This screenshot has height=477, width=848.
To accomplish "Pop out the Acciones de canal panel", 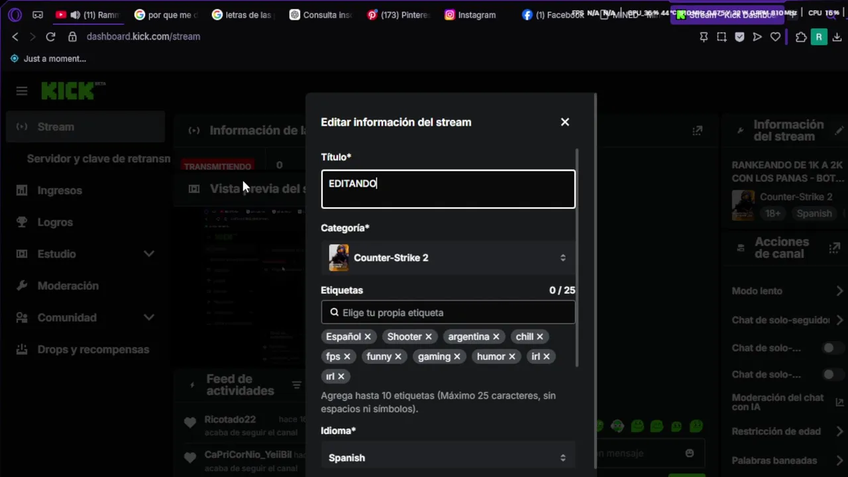I will click(835, 248).
